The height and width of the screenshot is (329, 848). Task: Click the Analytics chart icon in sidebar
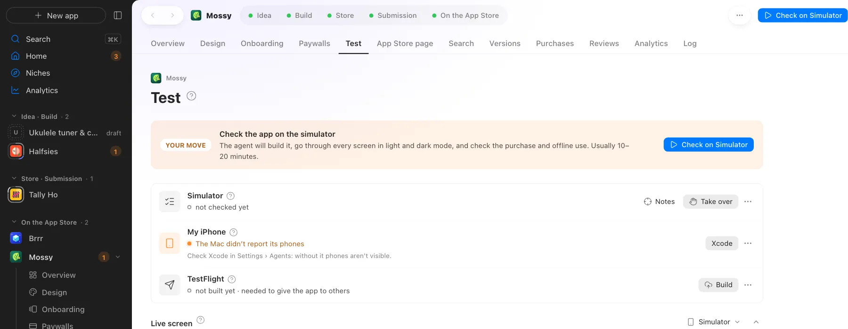coord(16,90)
